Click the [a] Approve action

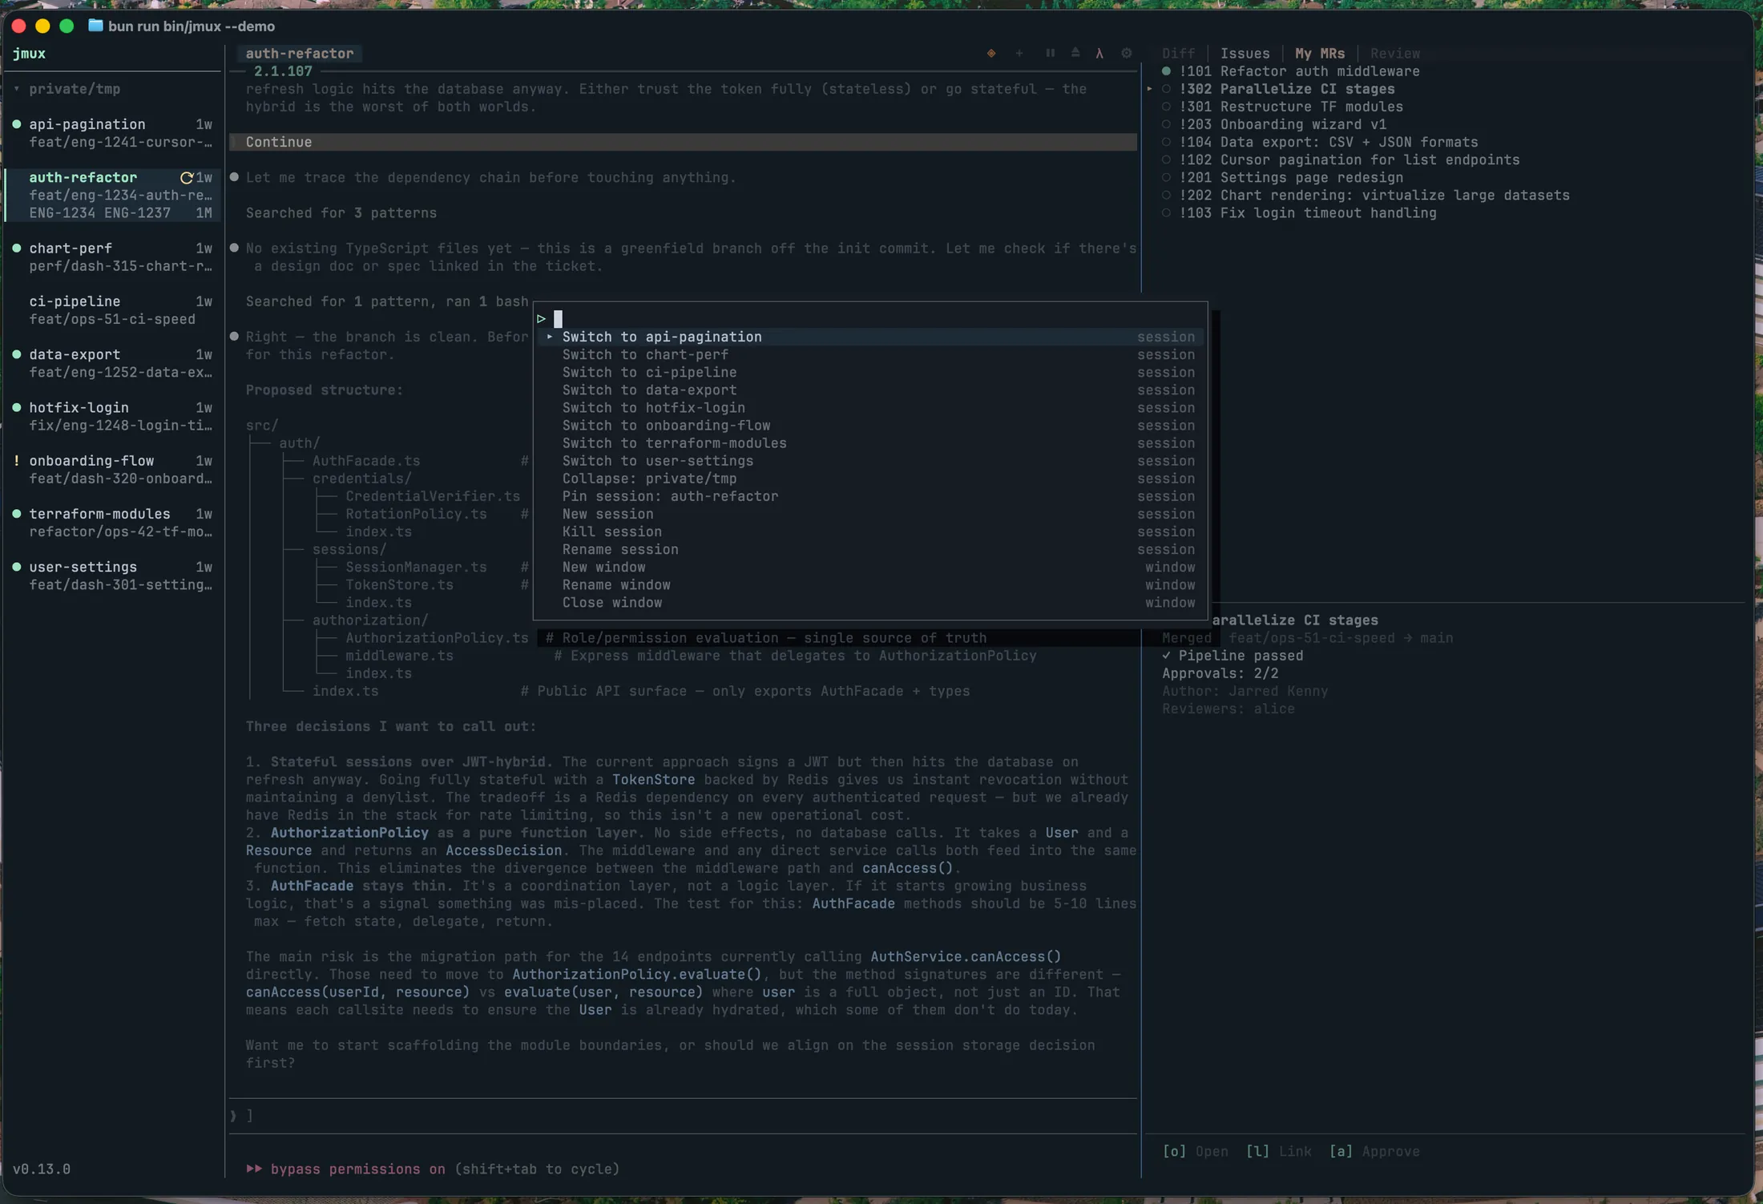point(1374,1151)
